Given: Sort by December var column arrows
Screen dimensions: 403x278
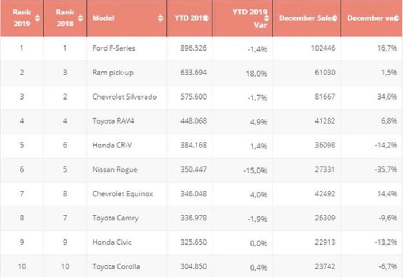Looking at the screenshot, I should click(397, 18).
